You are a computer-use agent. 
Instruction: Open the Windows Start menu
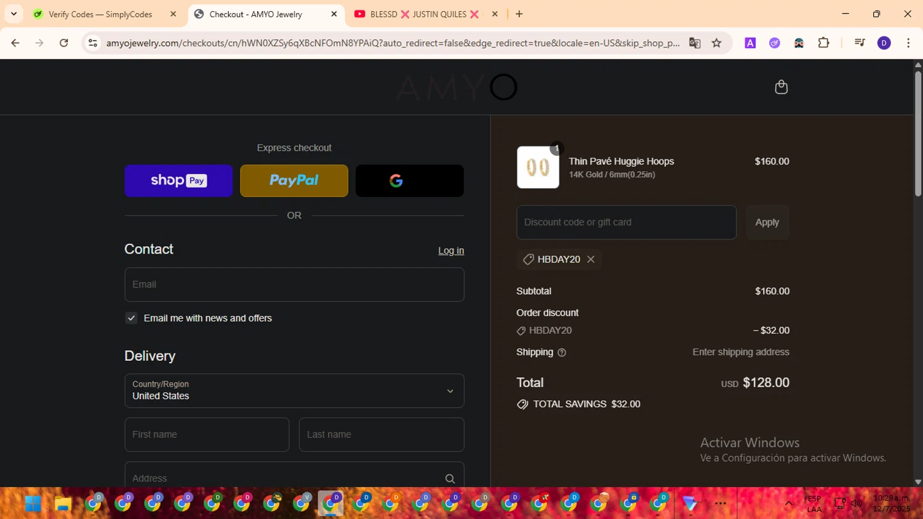click(x=33, y=504)
